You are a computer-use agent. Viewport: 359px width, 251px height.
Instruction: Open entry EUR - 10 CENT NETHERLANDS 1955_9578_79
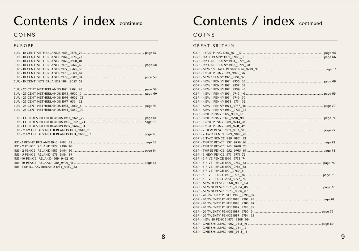pyautogui.click(x=48, y=53)
